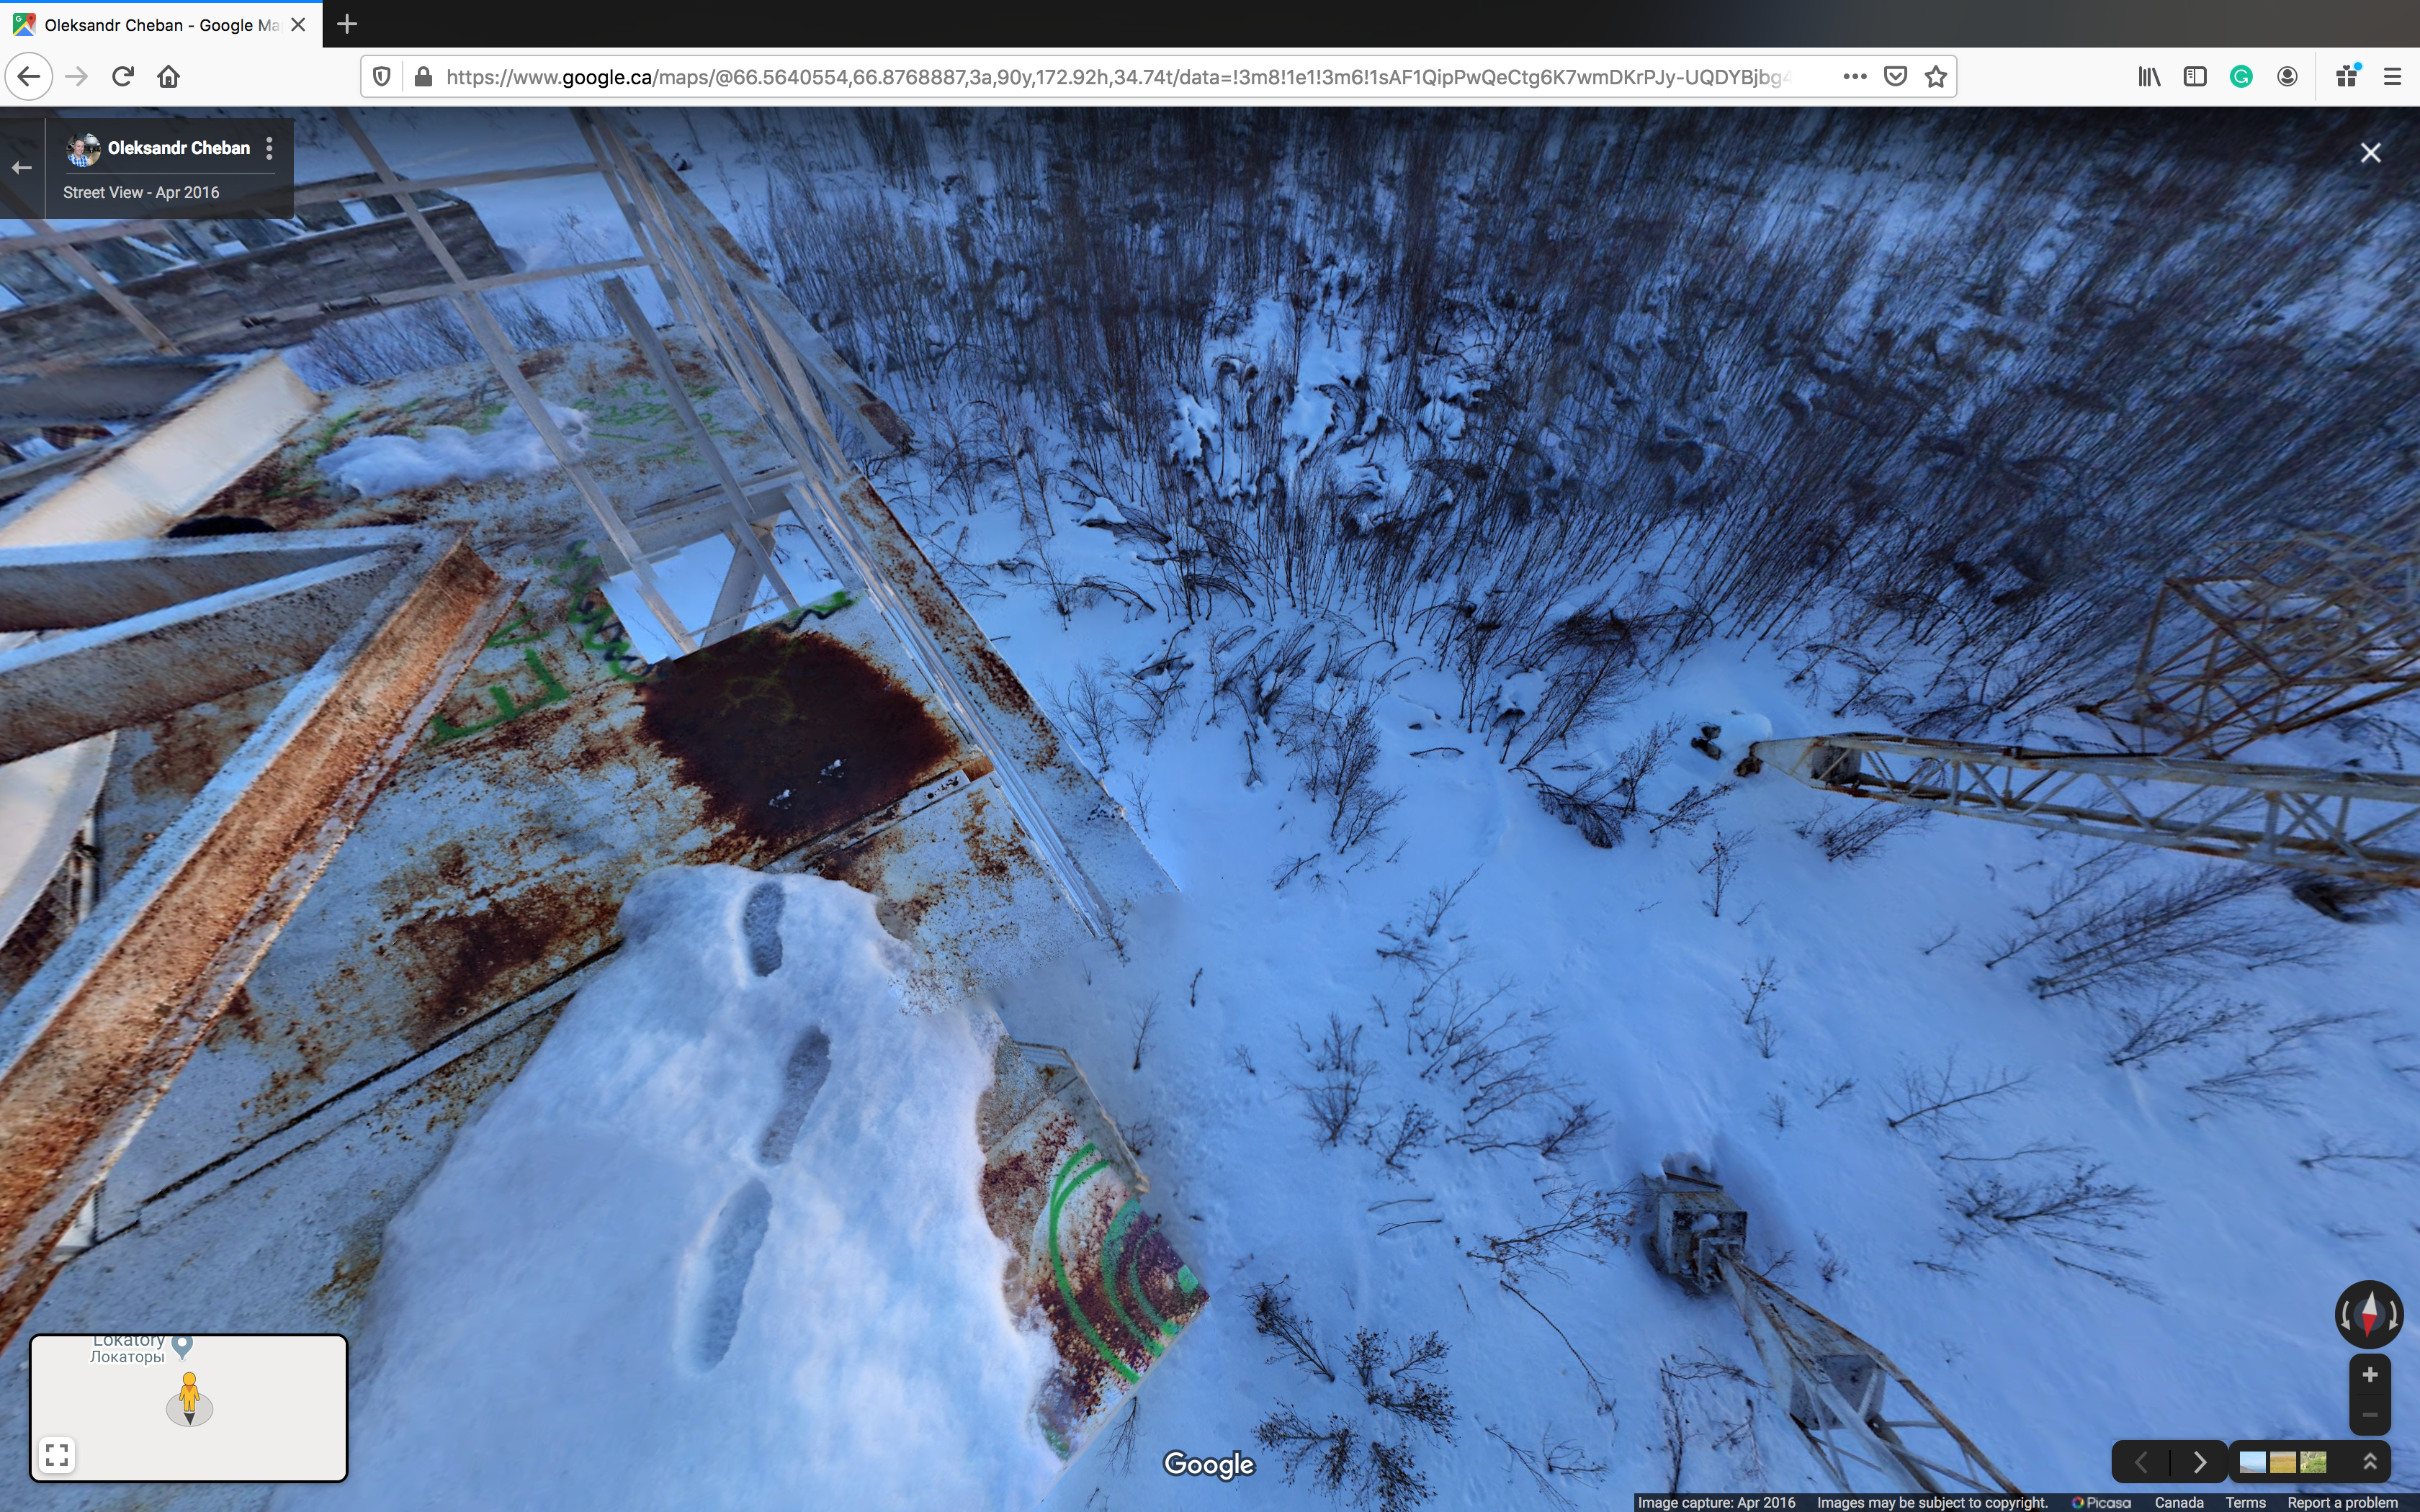
Task: Go to the next photo arrow
Action: [x=2199, y=1462]
